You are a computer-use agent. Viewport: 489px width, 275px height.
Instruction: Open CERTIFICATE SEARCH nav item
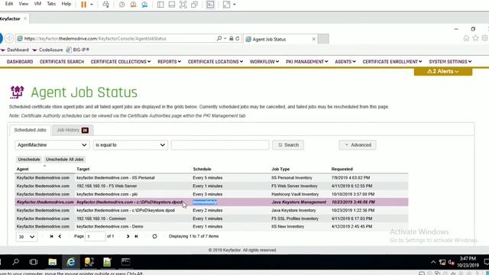[x=62, y=62]
